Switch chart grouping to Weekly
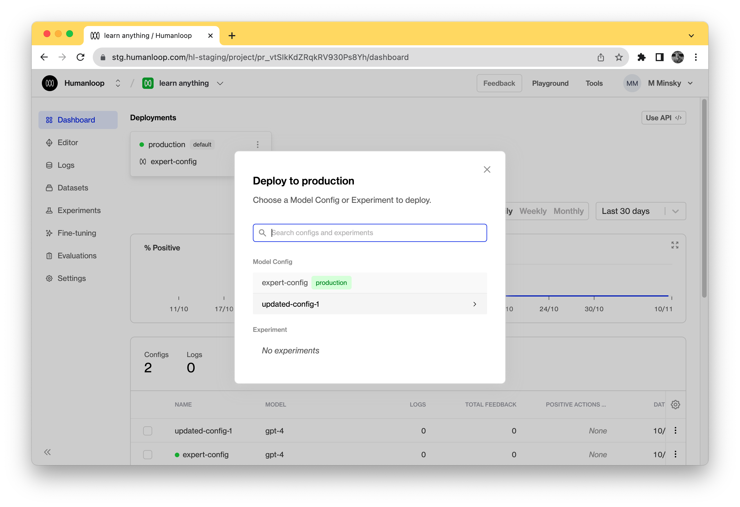The width and height of the screenshot is (740, 507). pos(533,211)
